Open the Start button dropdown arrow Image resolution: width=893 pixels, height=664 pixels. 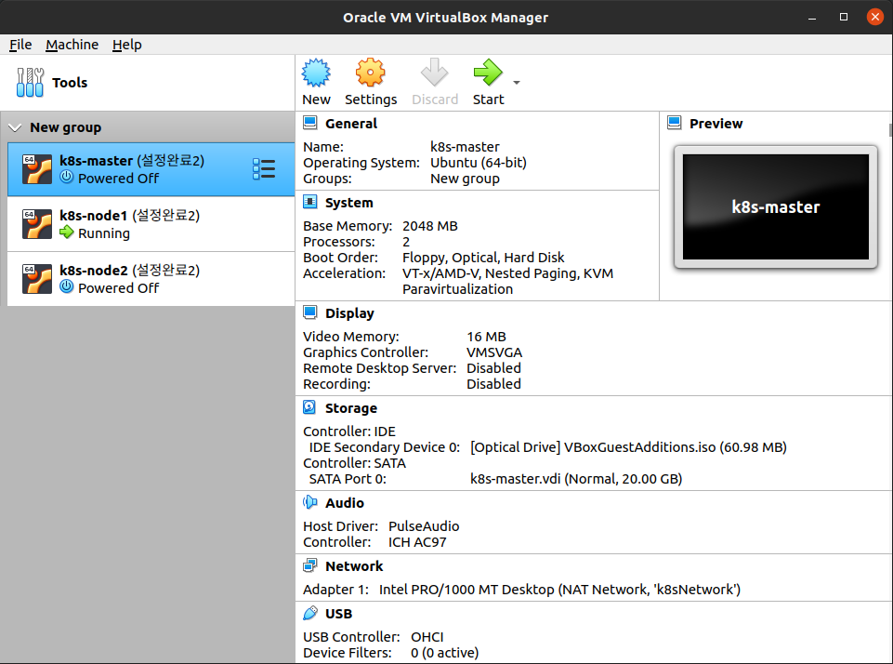pos(517,83)
